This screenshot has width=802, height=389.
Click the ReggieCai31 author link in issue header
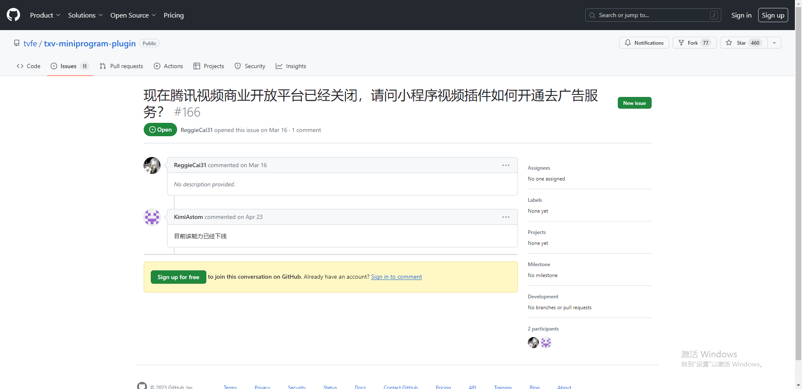pos(196,130)
